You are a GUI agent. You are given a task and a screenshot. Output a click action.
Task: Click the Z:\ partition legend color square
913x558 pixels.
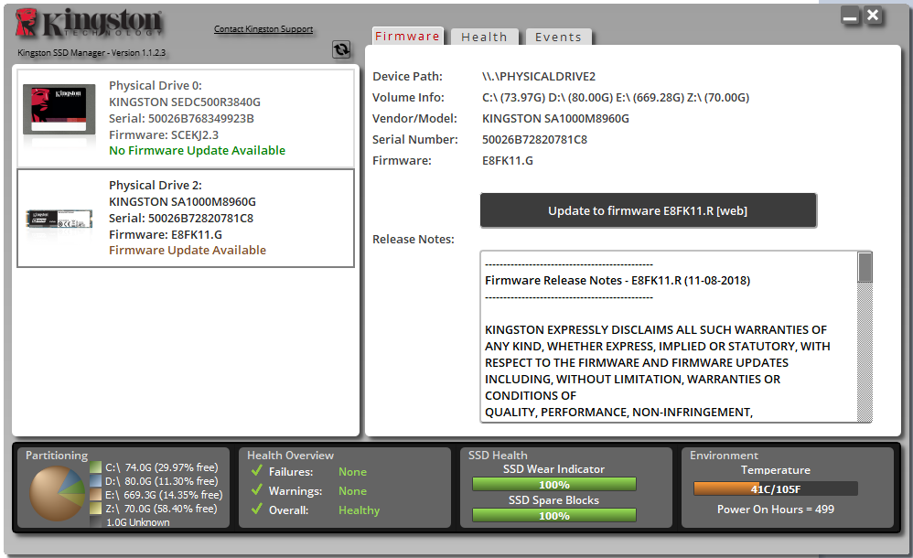(96, 509)
